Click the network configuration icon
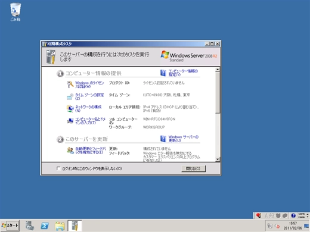Viewport: 310px width, 232px height. 70,108
